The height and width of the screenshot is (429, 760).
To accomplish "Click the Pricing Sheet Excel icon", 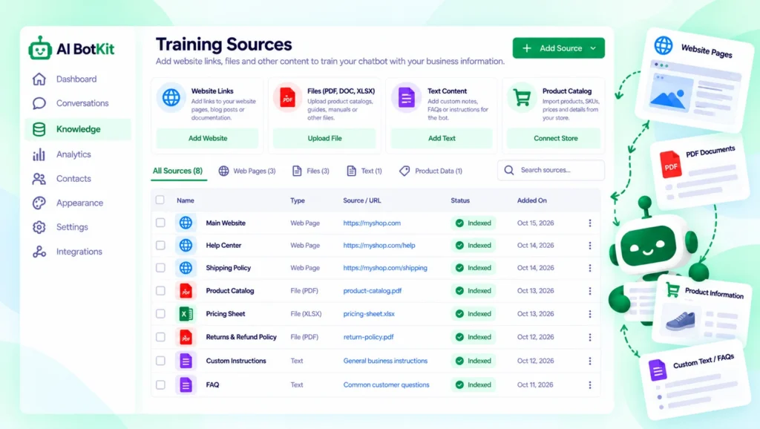I will point(186,314).
